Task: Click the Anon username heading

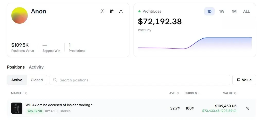Action: (x=38, y=11)
